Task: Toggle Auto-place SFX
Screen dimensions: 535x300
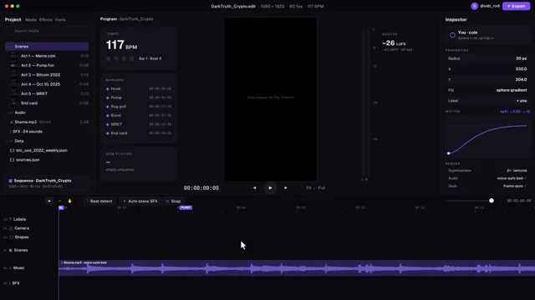Action: click(x=140, y=201)
